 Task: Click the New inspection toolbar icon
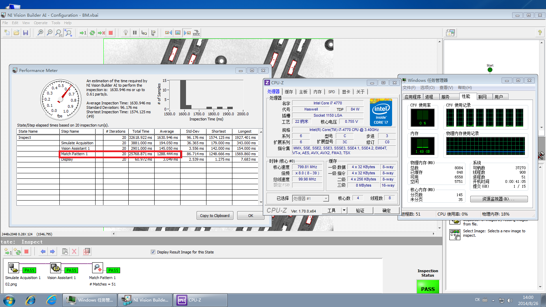coord(7,33)
